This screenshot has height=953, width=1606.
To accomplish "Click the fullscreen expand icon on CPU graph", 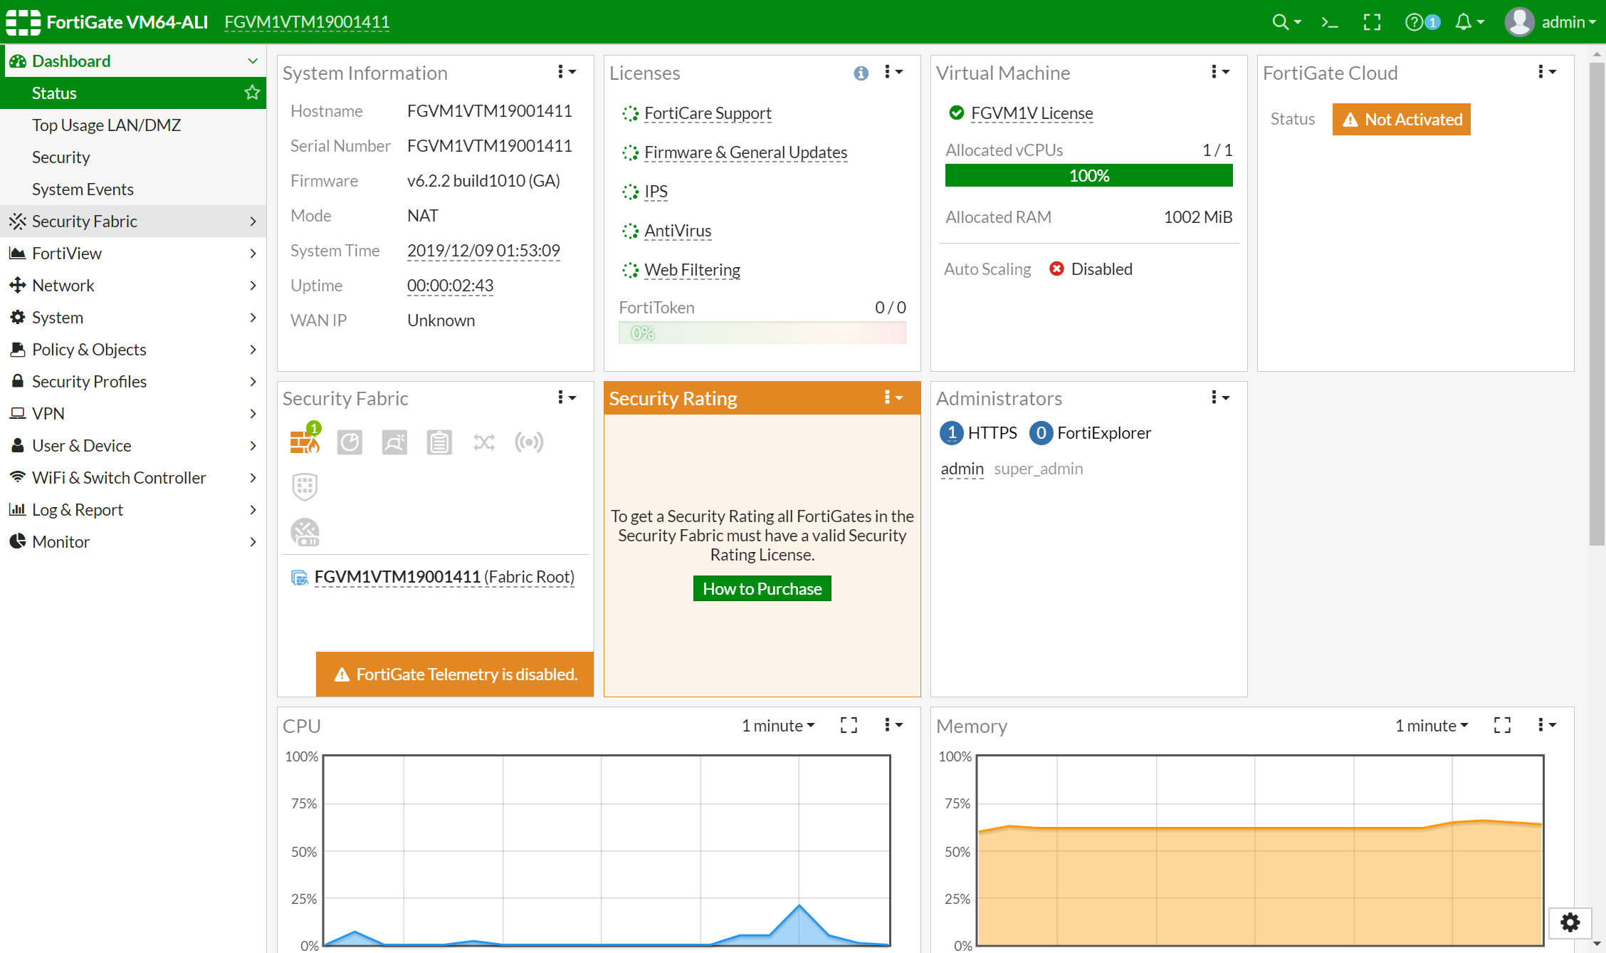I will 848,725.
